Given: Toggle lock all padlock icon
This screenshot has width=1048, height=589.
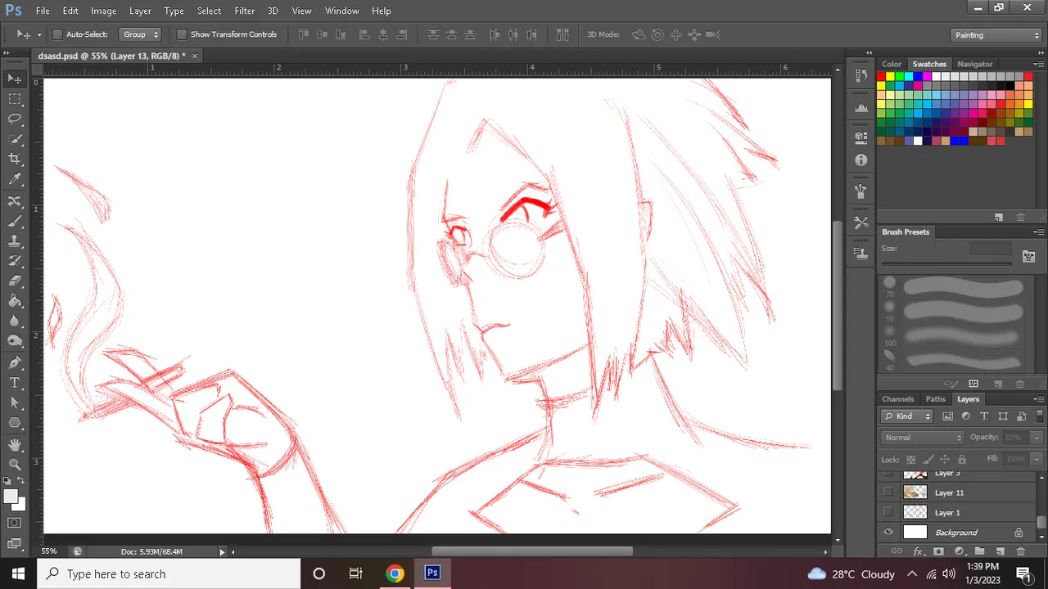Looking at the screenshot, I should 962,459.
